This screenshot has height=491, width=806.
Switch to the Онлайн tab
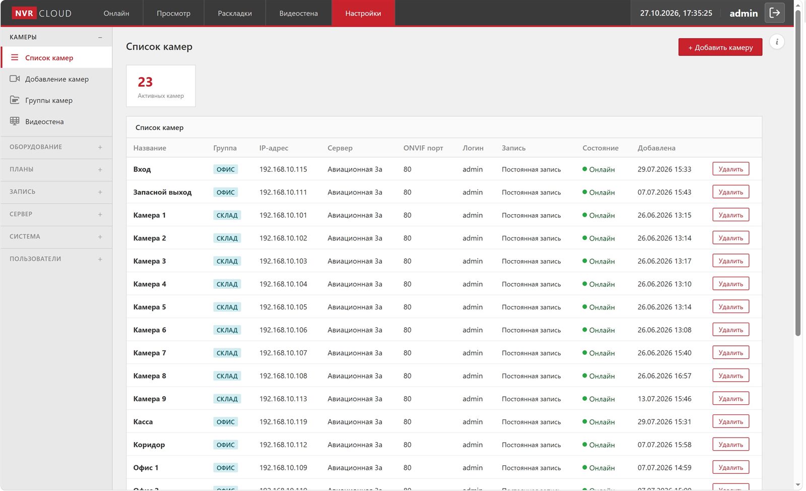click(x=116, y=13)
